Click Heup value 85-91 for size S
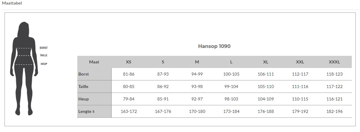The width and height of the screenshot is (360, 132). (163, 99)
